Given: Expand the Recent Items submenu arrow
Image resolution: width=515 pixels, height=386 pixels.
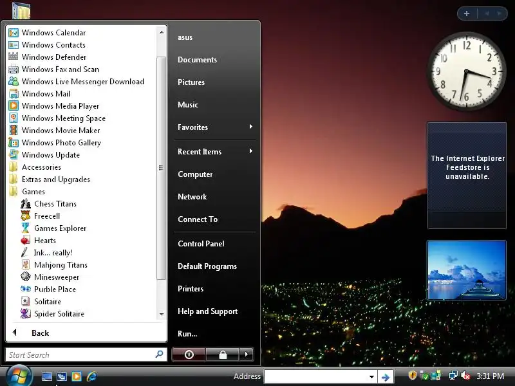Looking at the screenshot, I should coord(251,151).
